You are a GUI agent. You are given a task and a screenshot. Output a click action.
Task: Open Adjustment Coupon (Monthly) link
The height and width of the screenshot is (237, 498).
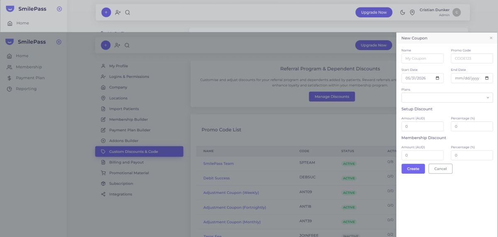(x=232, y=222)
